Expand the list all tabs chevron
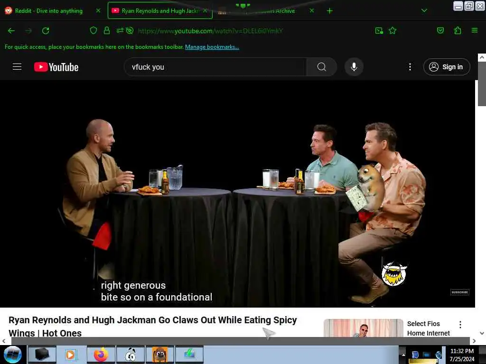Viewport: 486px width, 364px height. click(424, 10)
